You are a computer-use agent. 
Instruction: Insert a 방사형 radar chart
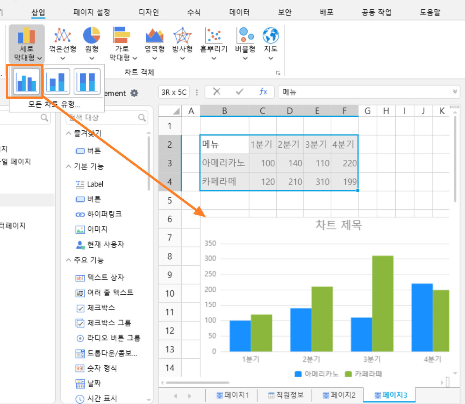click(183, 43)
